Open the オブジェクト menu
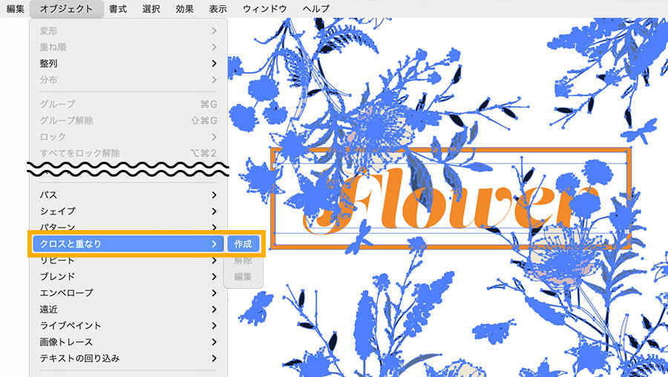Image resolution: width=668 pixels, height=377 pixels. pos(67,8)
